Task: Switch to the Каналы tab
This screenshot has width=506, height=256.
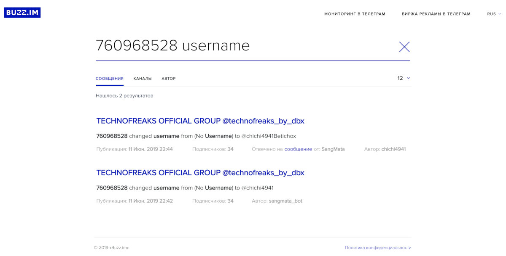Action: tap(143, 79)
